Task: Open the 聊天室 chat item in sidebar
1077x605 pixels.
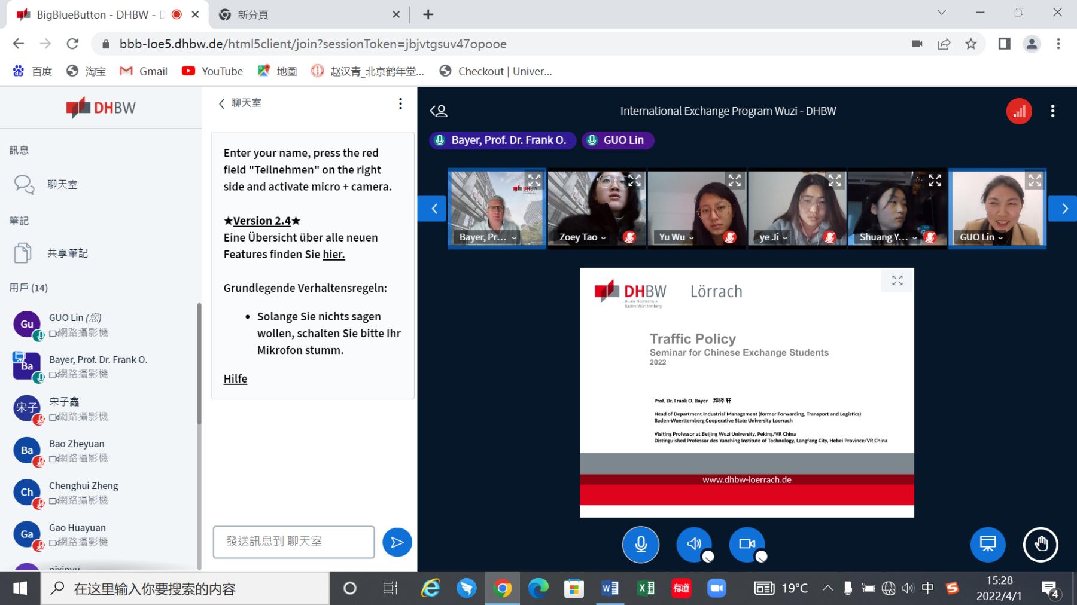Action: pos(62,185)
